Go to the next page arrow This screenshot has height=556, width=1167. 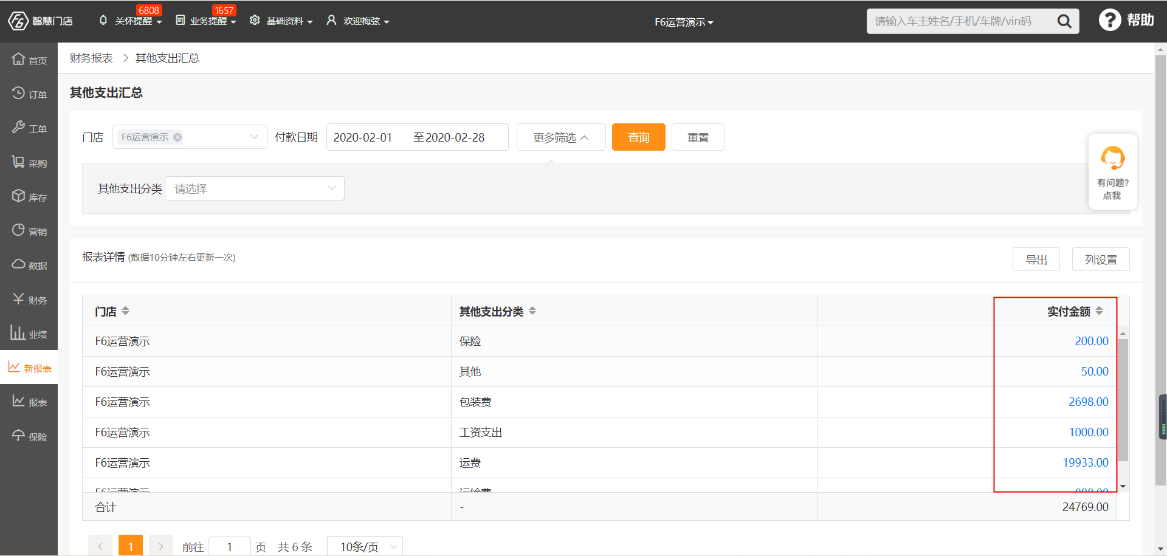161,546
